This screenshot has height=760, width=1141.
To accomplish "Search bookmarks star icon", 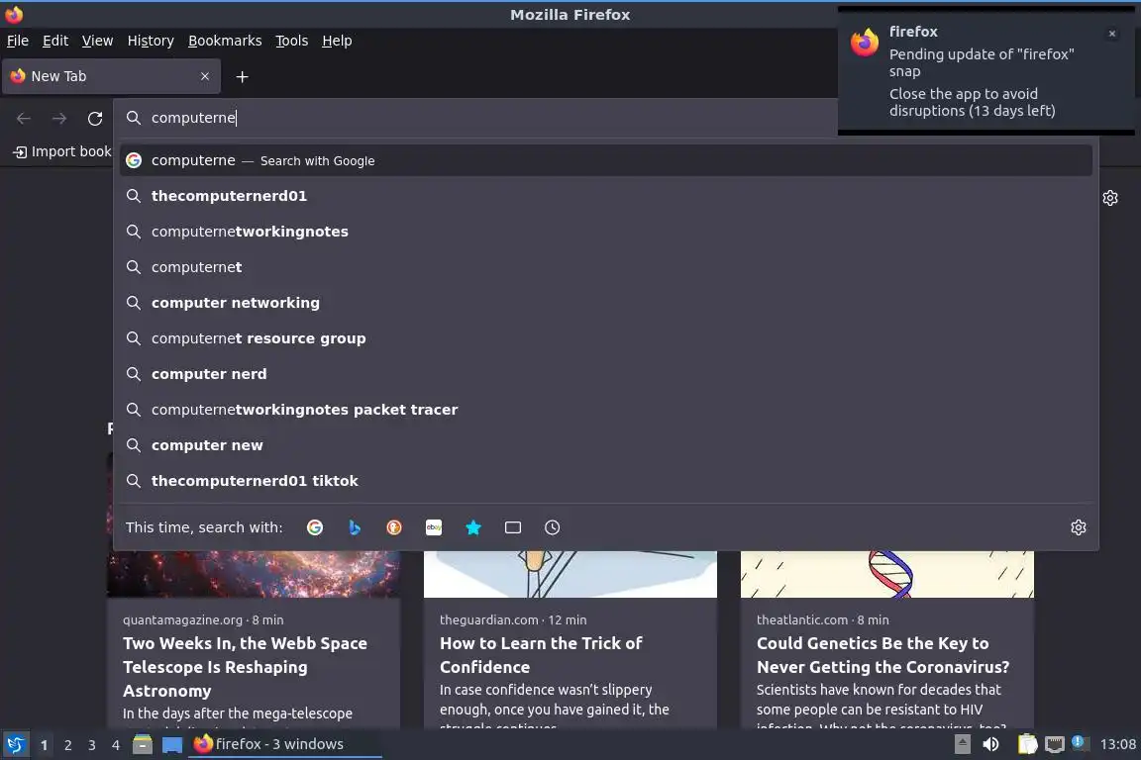I will pyautogui.click(x=473, y=527).
